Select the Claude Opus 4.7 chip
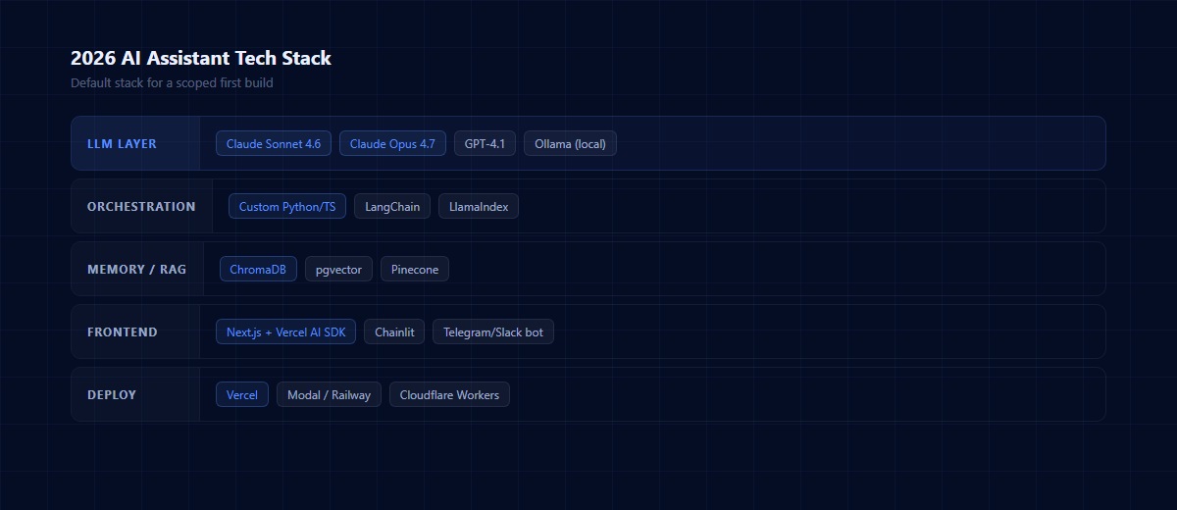The width and height of the screenshot is (1177, 510). (x=392, y=143)
